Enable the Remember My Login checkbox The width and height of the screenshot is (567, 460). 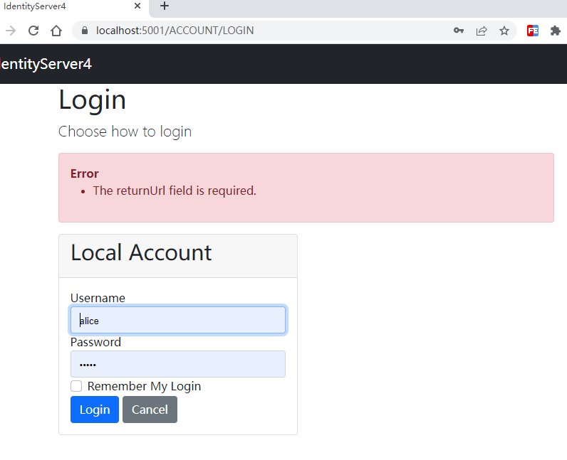coord(76,386)
